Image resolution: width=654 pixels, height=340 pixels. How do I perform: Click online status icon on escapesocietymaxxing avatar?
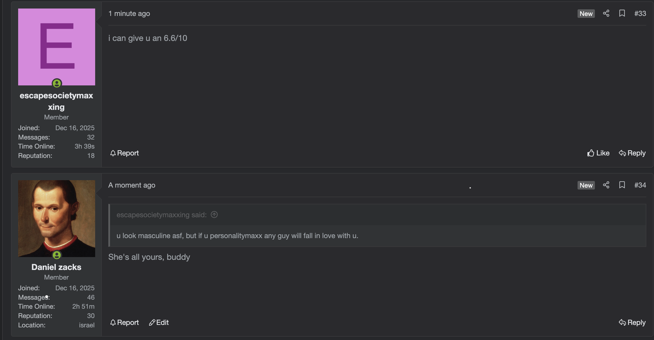coord(57,83)
